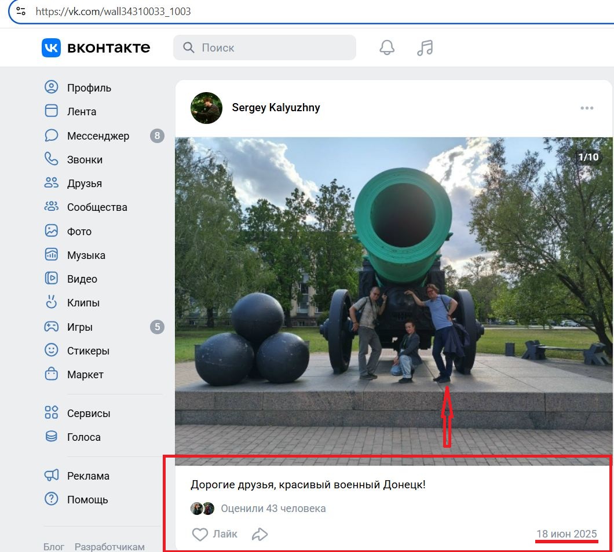Click the Messenger speech bubble icon
This screenshot has width=614, height=552.
[x=52, y=136]
